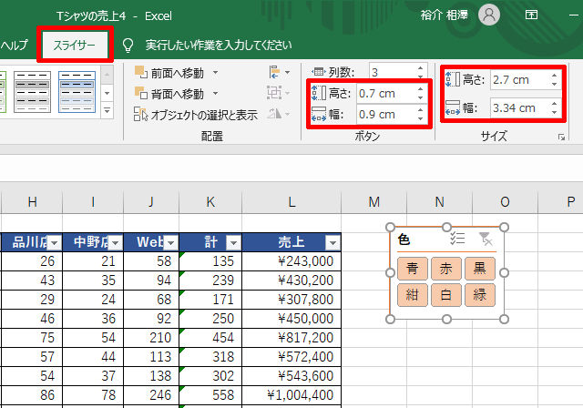Click the group objects icon
Image resolution: width=583 pixels, height=408 pixels.
tap(278, 93)
